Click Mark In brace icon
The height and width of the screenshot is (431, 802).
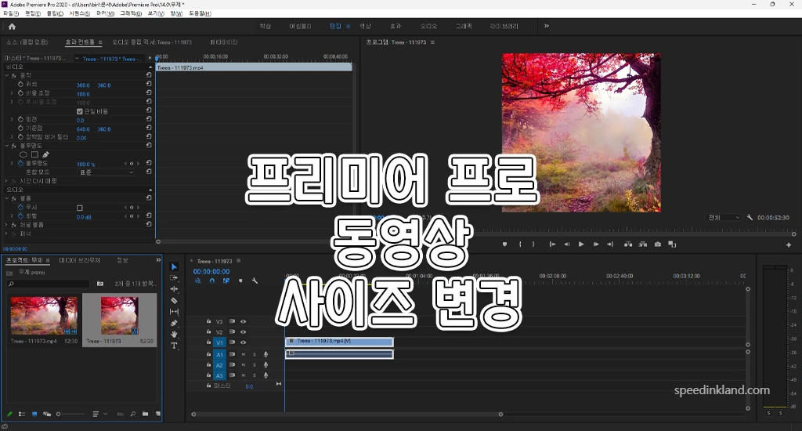click(520, 244)
